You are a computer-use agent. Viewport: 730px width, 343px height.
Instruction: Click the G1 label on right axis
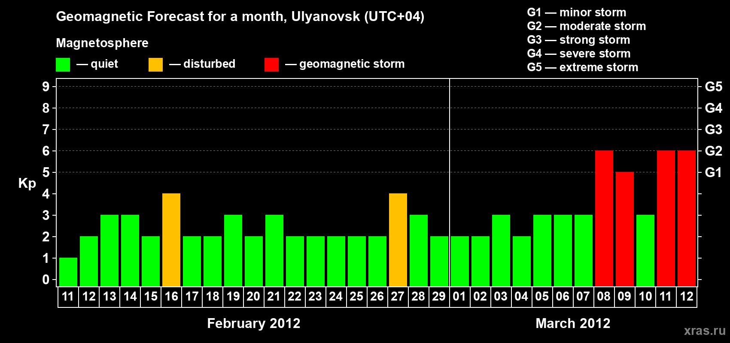[x=714, y=172]
